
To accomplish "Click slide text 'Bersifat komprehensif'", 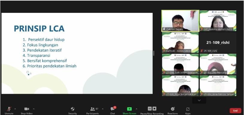I will tap(47, 61).
